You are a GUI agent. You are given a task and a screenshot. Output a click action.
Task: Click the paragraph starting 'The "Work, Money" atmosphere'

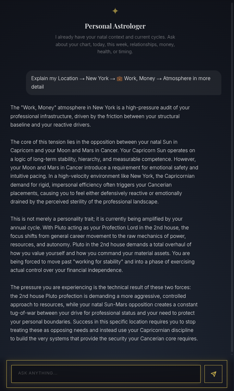click(x=100, y=116)
